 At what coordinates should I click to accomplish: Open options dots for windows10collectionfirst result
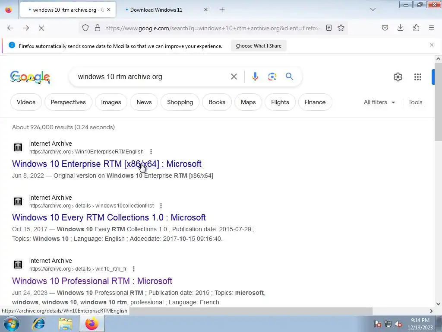pos(161,205)
